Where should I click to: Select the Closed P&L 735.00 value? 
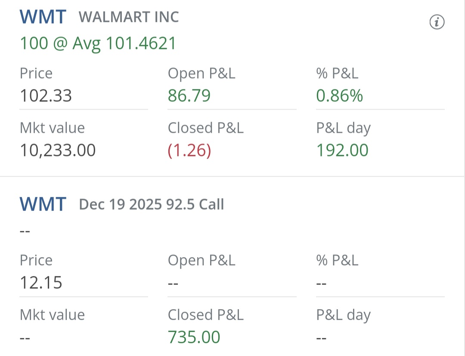(x=194, y=337)
